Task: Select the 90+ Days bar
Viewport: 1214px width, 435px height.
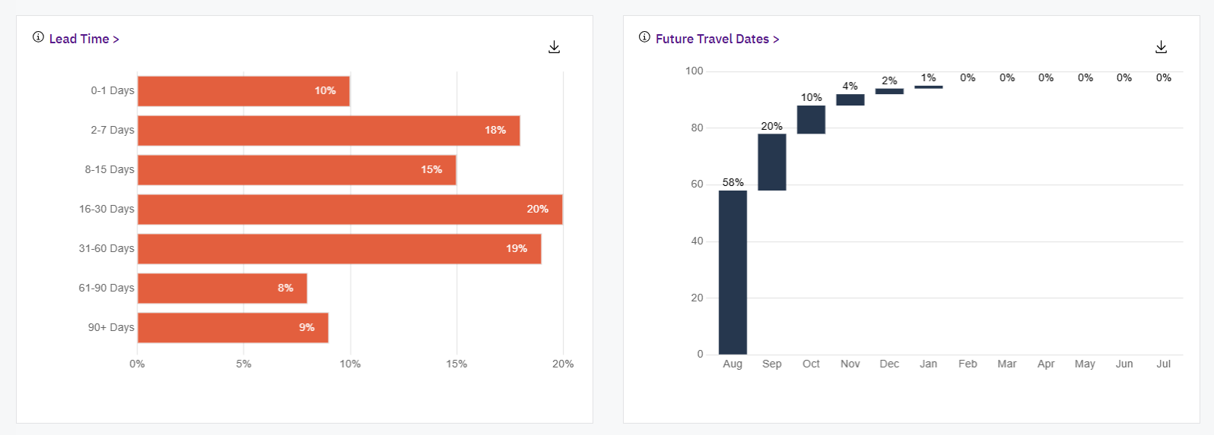Action: point(233,328)
